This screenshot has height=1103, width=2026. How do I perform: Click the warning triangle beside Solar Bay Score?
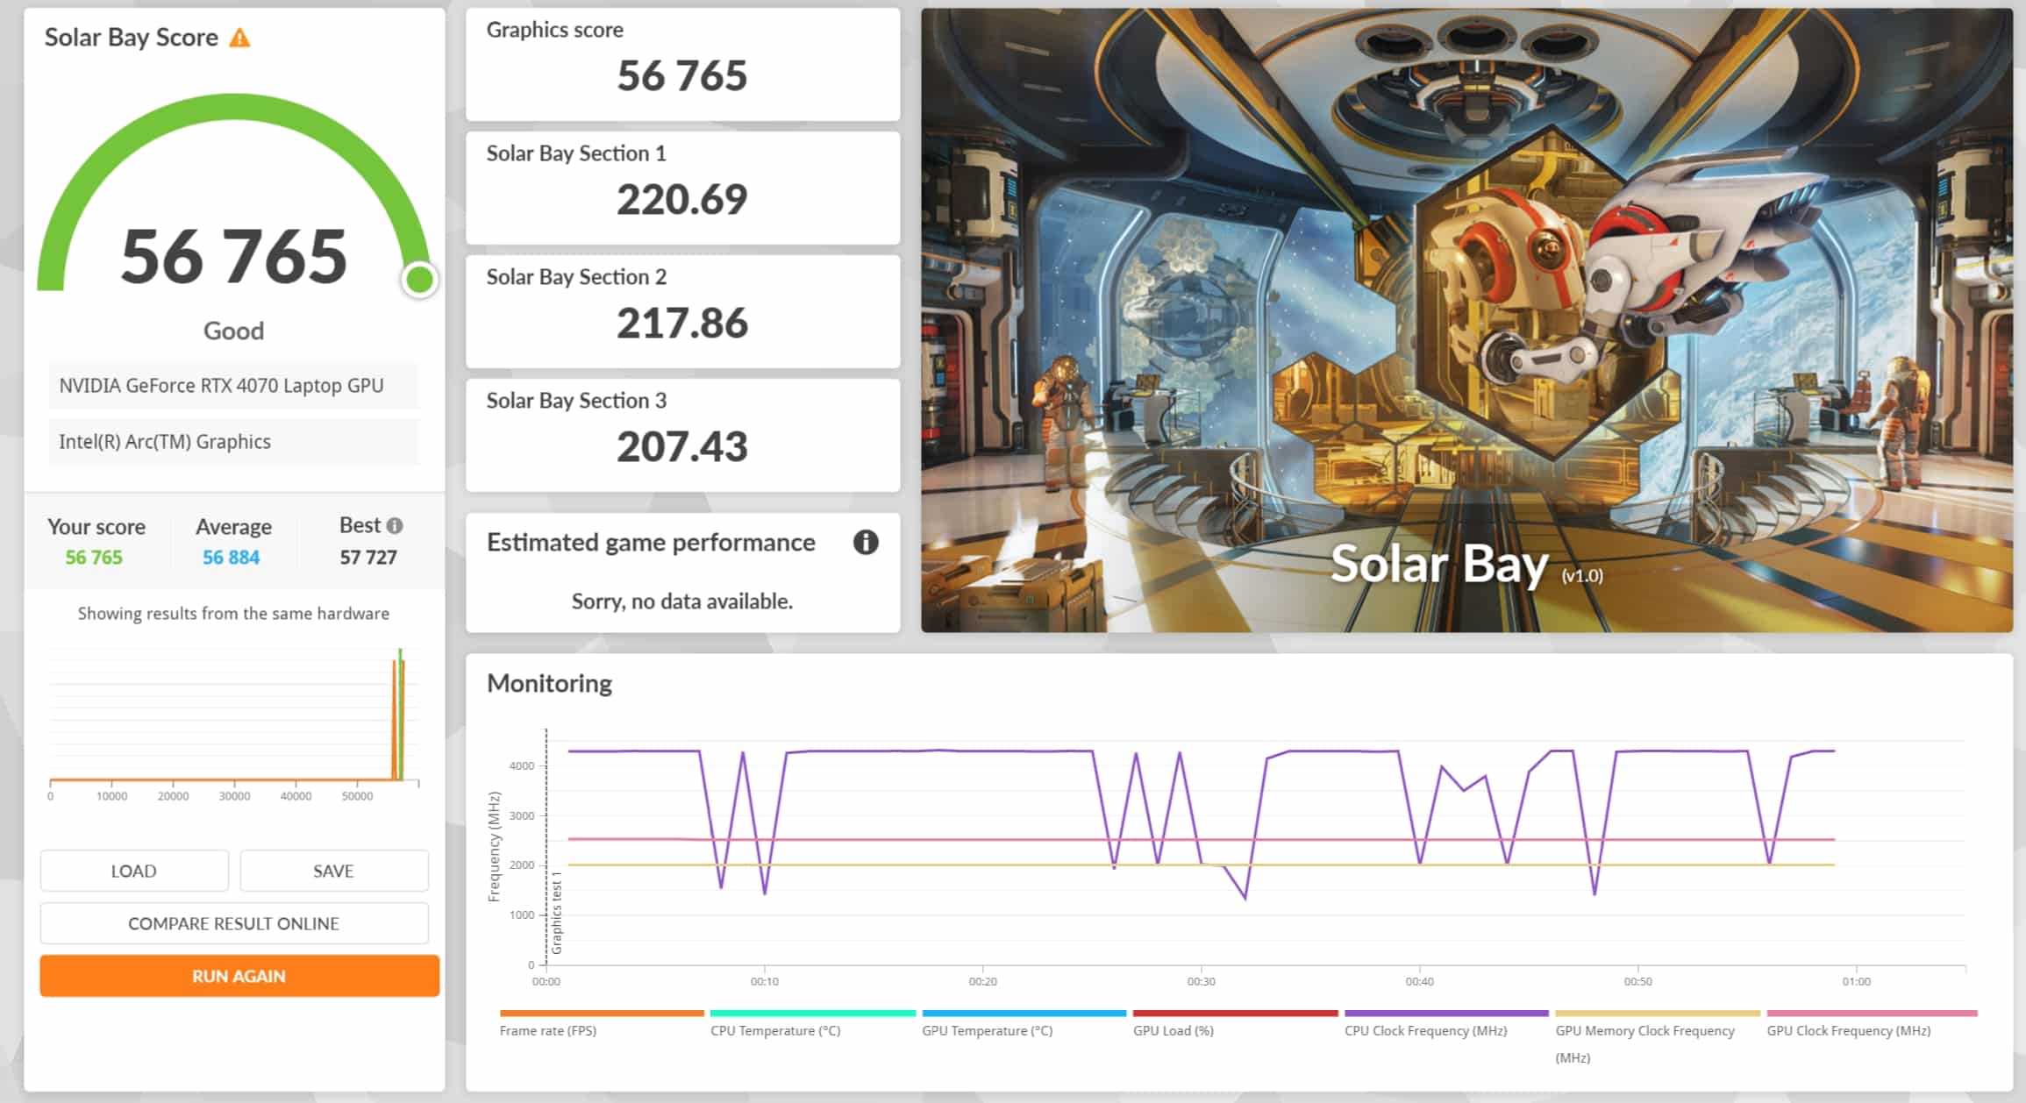[239, 39]
